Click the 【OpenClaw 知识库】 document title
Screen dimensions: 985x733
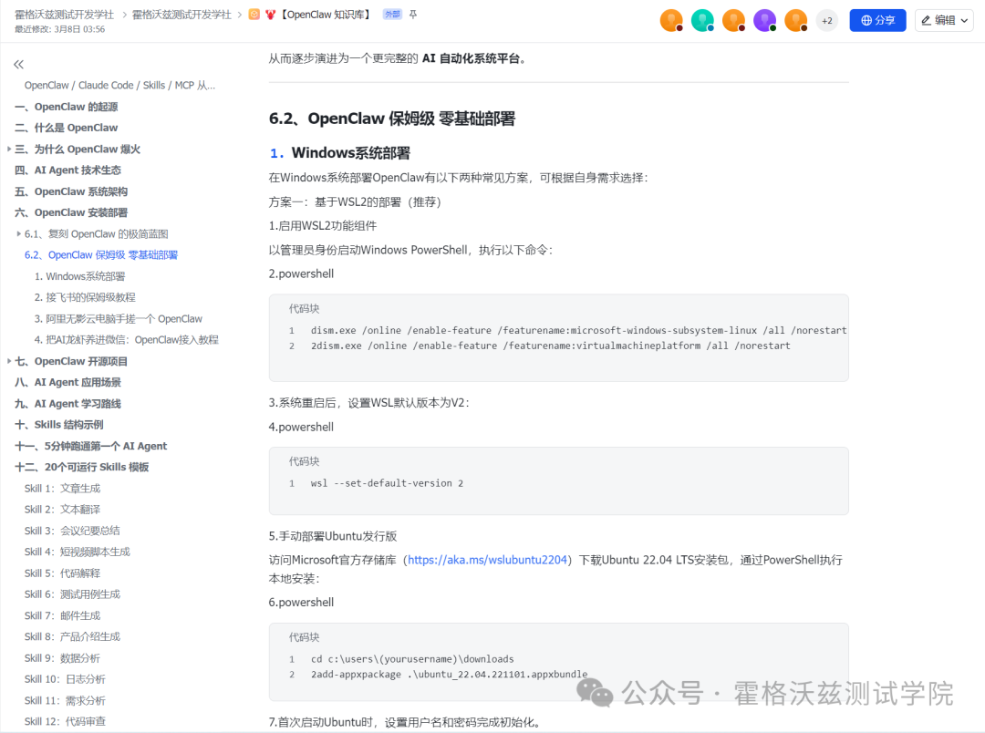tap(326, 15)
